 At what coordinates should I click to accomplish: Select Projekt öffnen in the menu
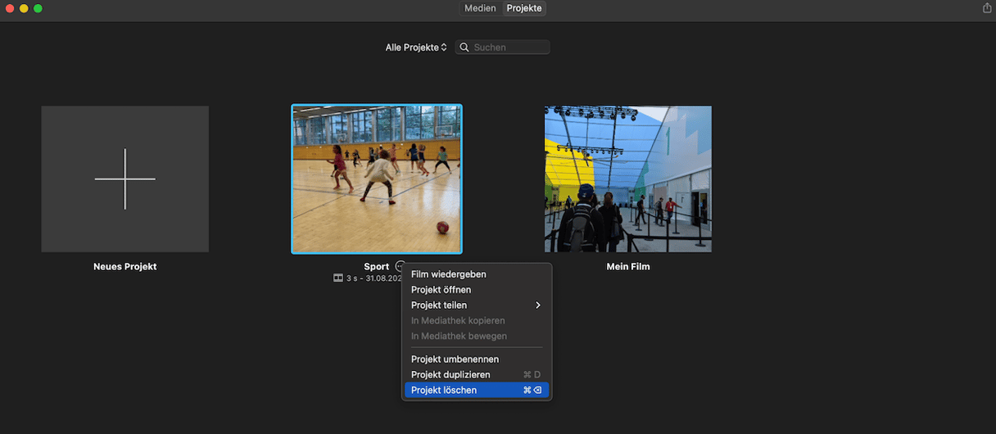[x=441, y=290]
